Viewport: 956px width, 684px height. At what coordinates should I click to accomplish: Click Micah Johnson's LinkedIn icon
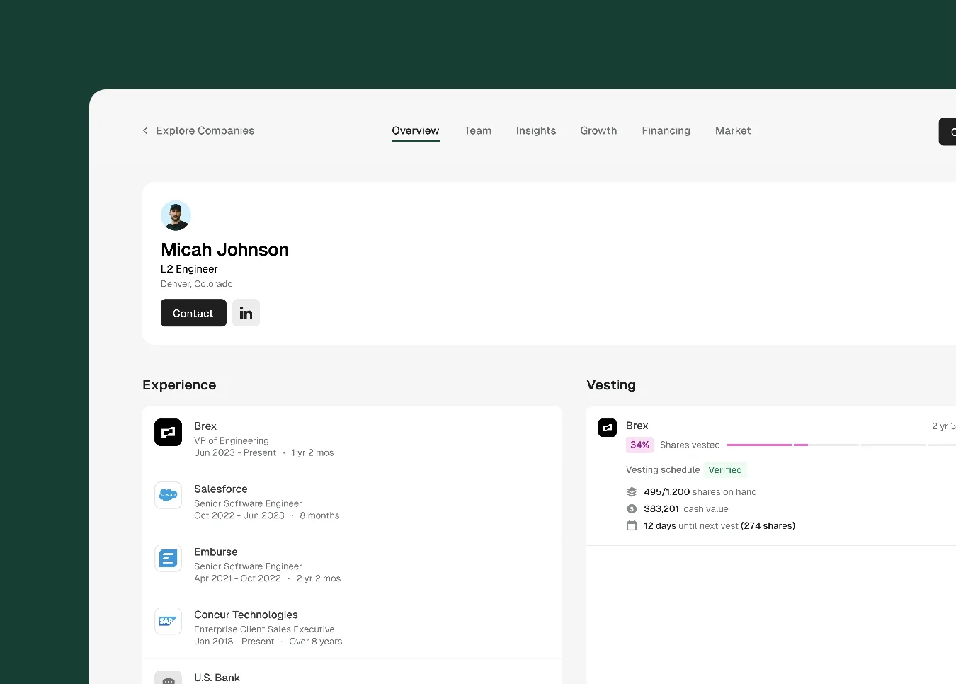coord(246,312)
